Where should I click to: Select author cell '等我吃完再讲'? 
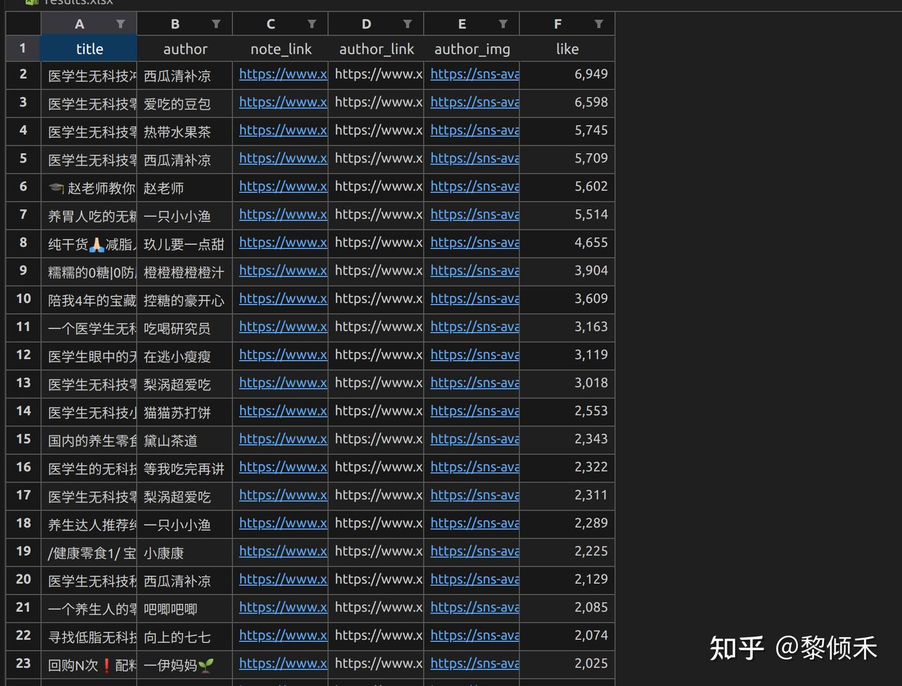tap(185, 468)
